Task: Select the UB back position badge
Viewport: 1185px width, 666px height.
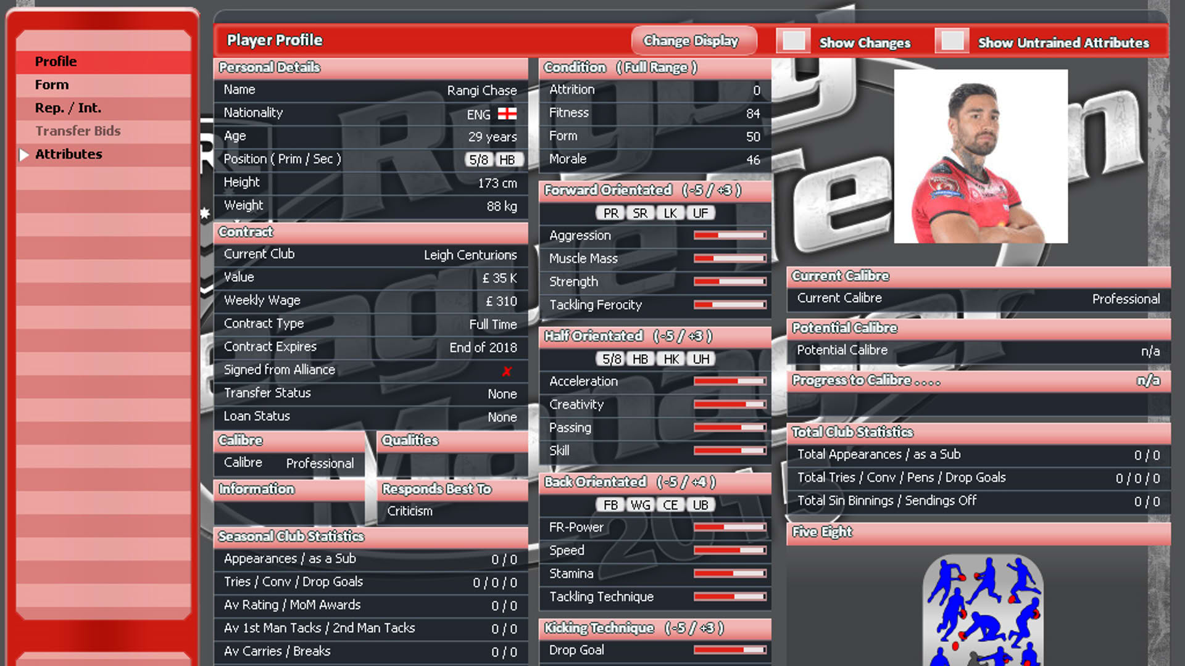Action: pos(700,505)
